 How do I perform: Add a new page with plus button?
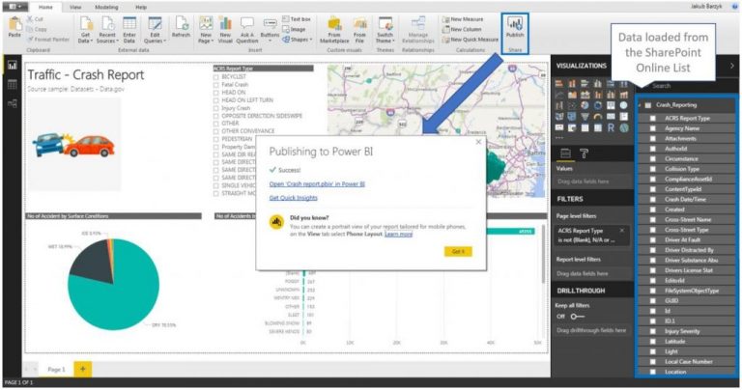point(83,369)
